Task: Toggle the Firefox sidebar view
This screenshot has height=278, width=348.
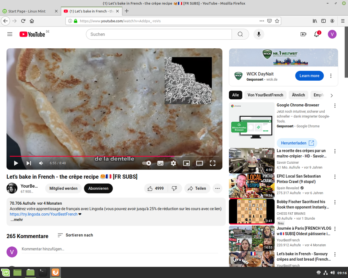Action: (323, 21)
